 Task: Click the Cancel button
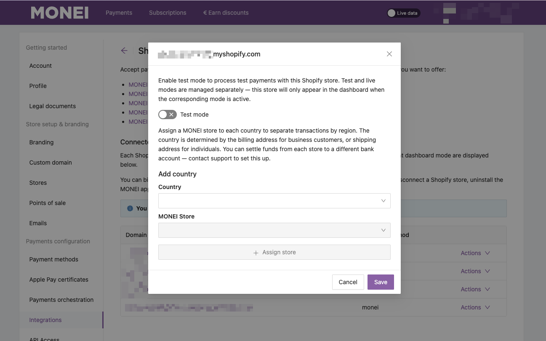tap(348, 282)
